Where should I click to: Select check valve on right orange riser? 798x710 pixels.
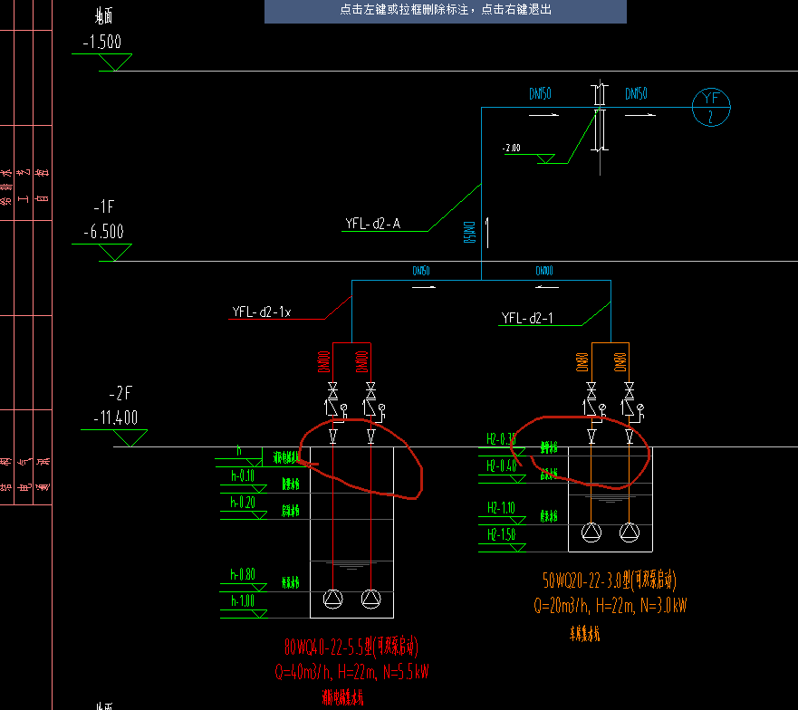pos(628,408)
